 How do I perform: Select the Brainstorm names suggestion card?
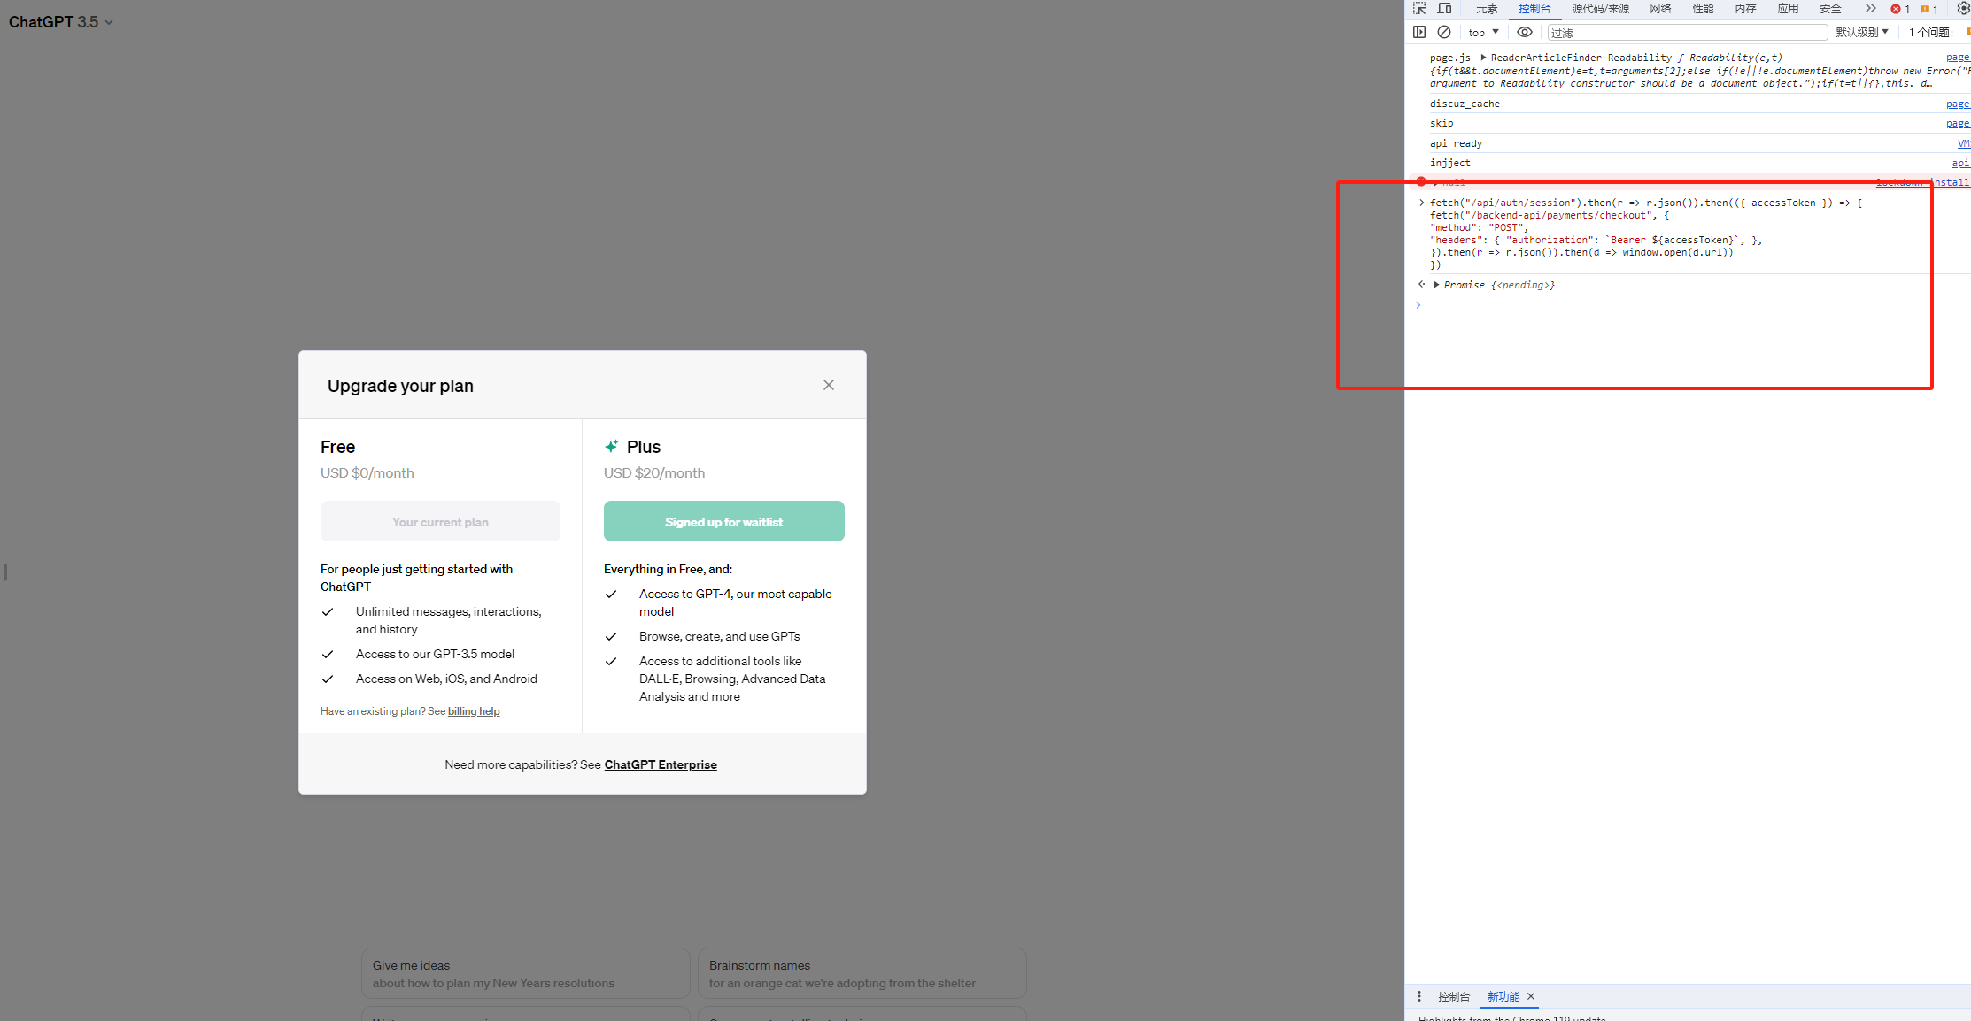point(862,973)
